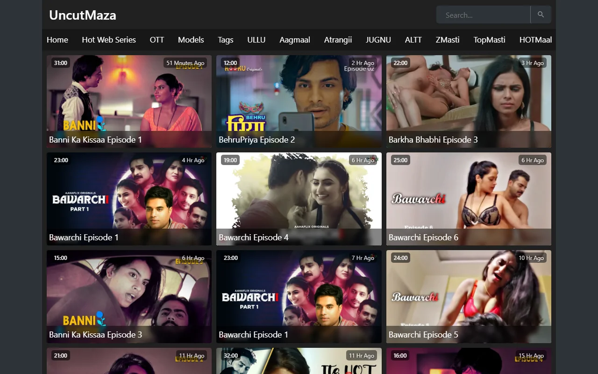598x374 pixels.
Task: Navigate to the Tags page
Action: pyautogui.click(x=225, y=40)
